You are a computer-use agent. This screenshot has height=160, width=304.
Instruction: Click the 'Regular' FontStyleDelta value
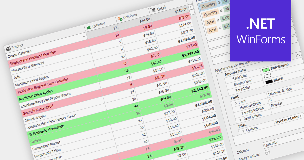(277, 104)
